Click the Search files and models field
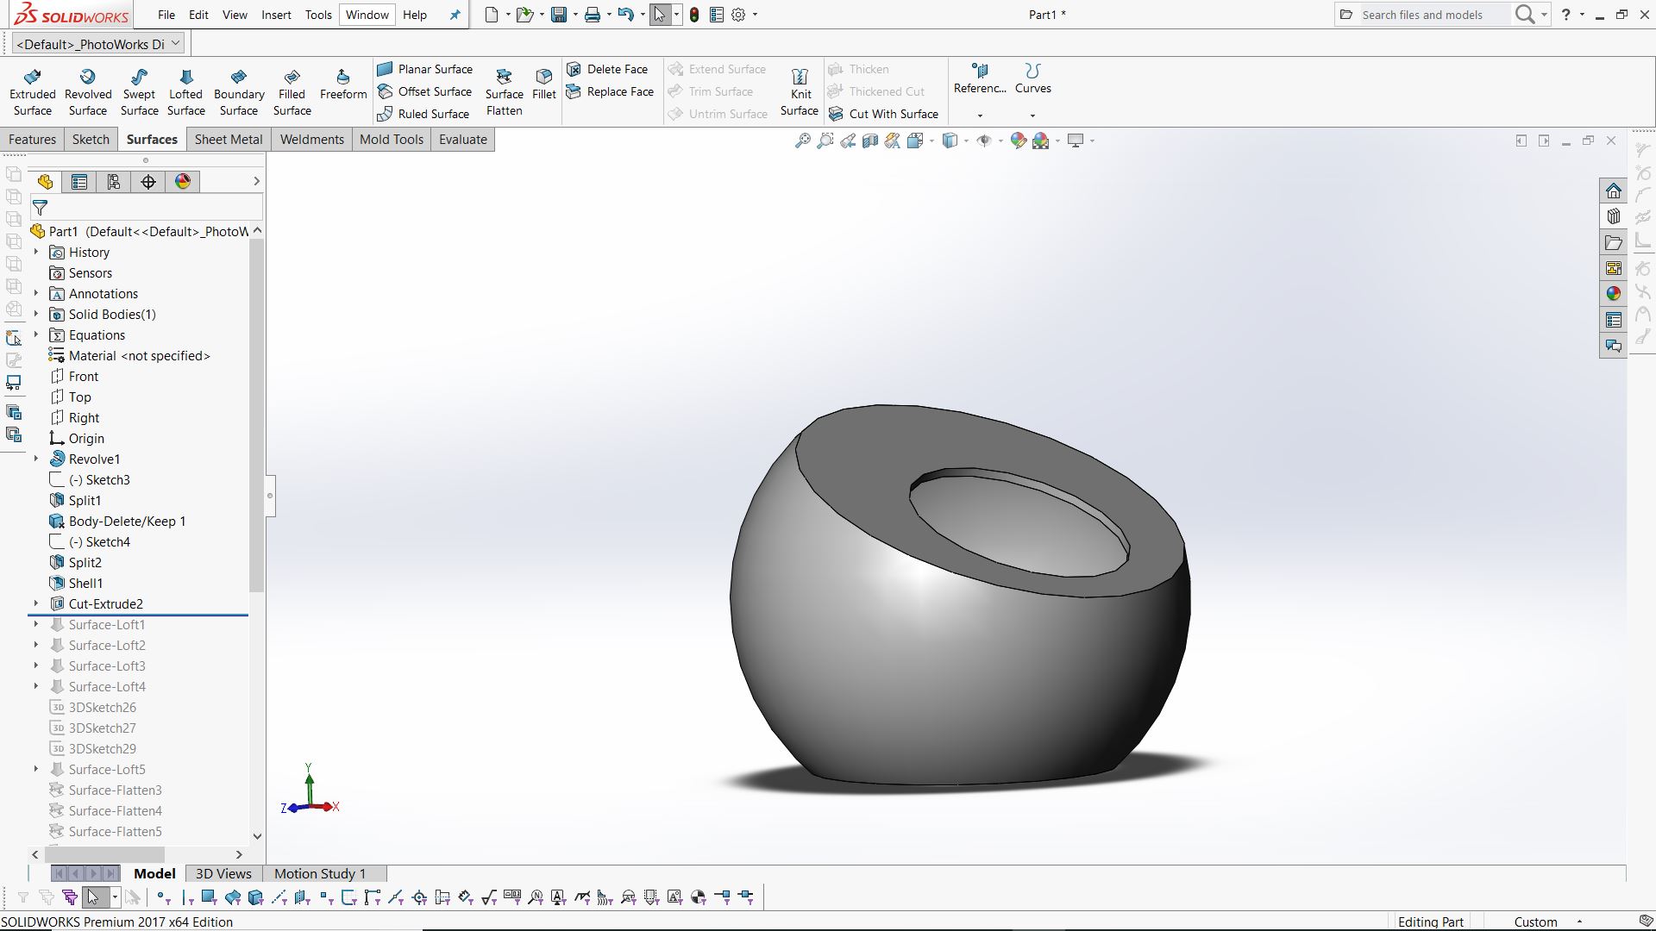 point(1432,15)
